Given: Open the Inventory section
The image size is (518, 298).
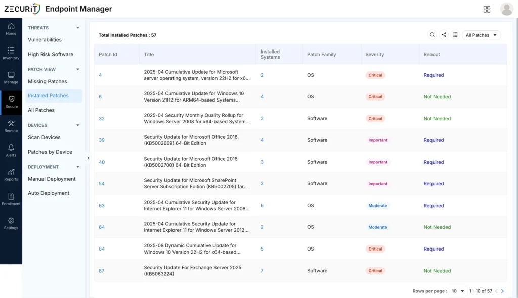Looking at the screenshot, I should tap(11, 54).
